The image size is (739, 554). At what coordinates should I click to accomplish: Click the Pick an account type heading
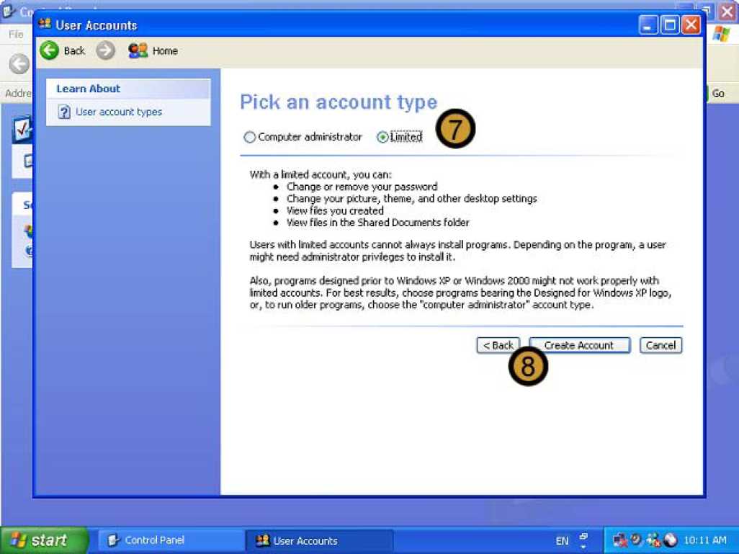[339, 102]
